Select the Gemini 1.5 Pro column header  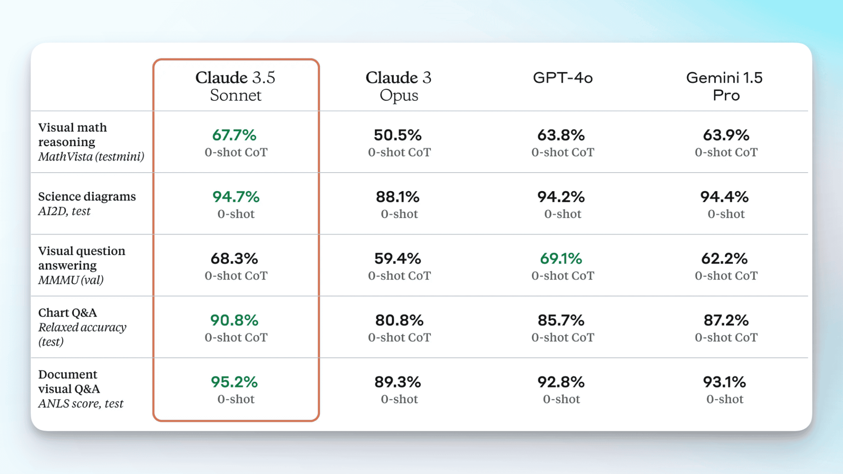click(x=725, y=86)
